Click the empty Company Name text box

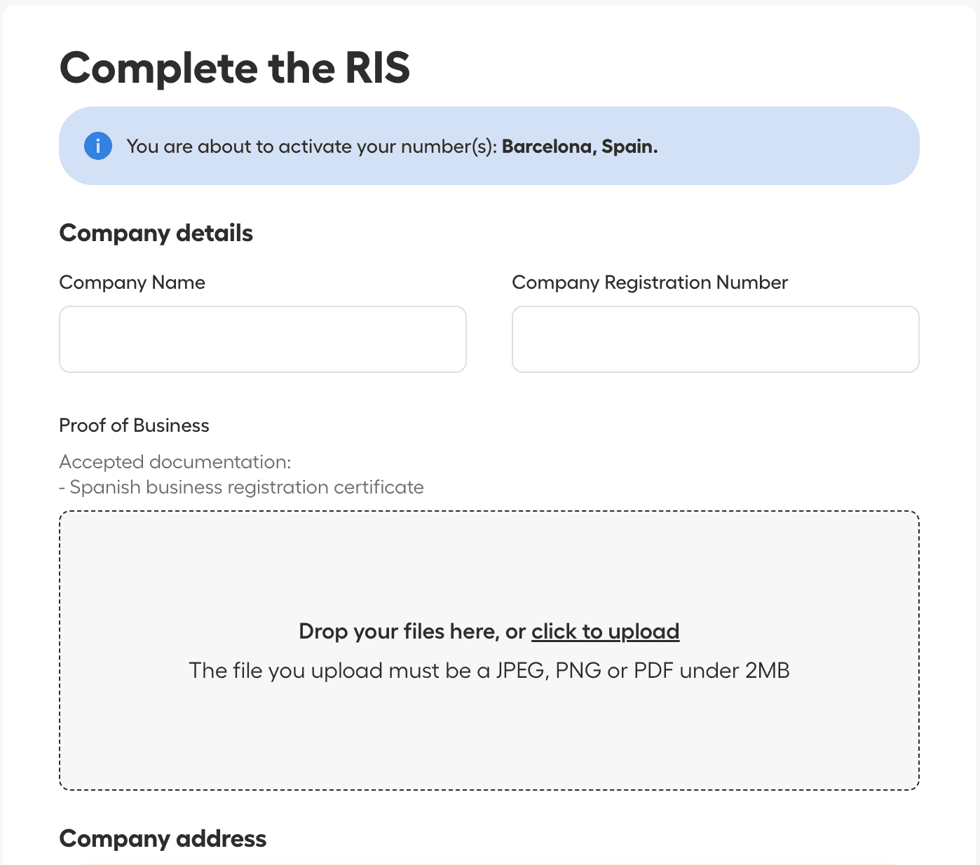[x=262, y=339]
